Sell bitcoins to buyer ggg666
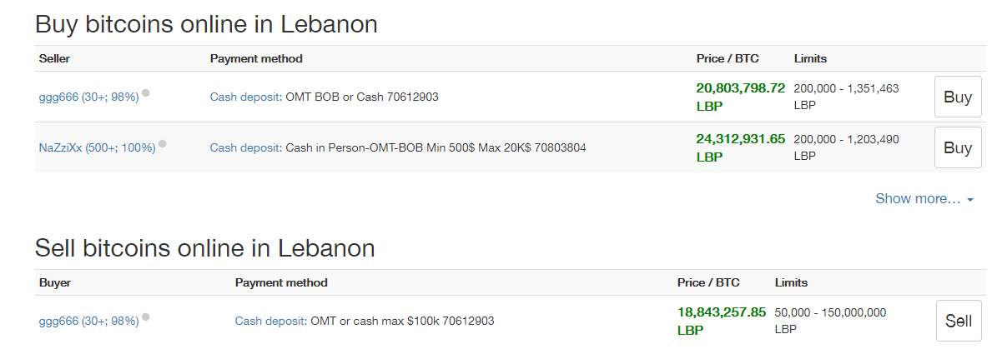The width and height of the screenshot is (997, 364). [959, 321]
